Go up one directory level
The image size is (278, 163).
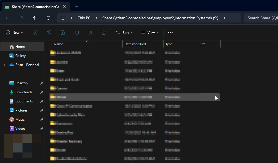click(35, 18)
